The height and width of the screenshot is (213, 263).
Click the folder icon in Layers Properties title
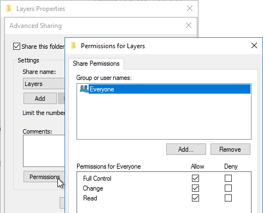click(9, 9)
